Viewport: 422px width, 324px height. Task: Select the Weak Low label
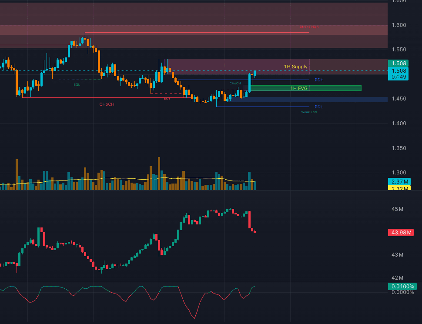click(309, 112)
